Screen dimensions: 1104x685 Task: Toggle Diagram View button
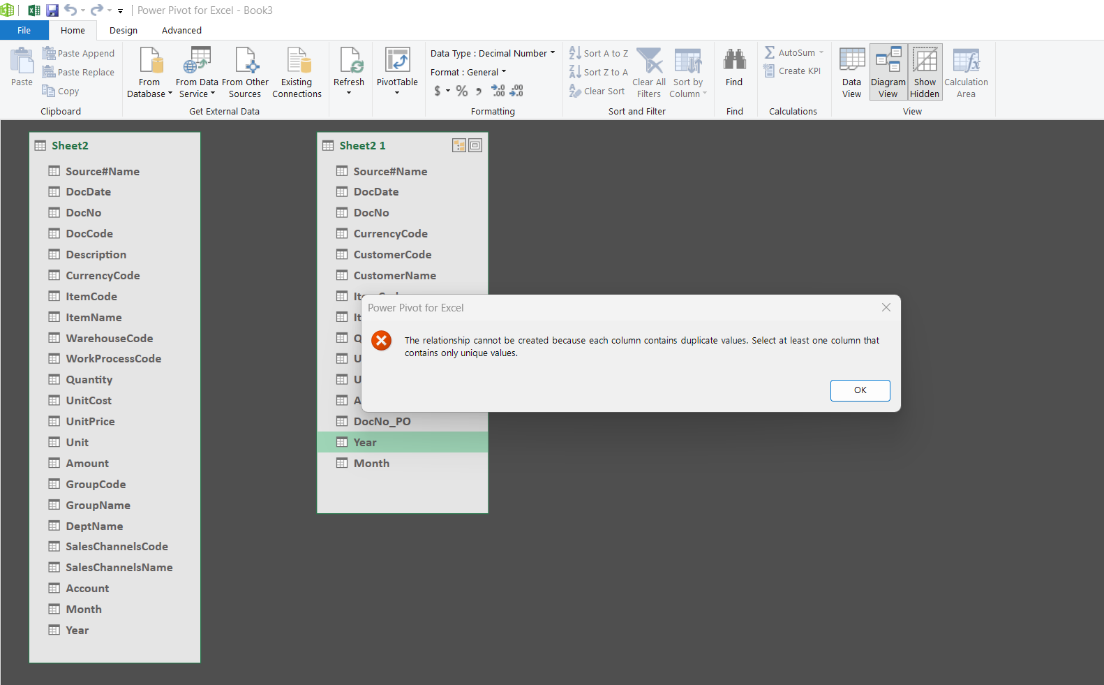pos(888,72)
